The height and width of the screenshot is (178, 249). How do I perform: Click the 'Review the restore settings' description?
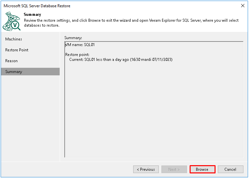point(131,23)
